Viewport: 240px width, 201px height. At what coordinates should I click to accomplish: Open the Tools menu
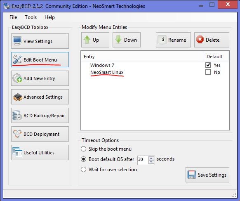(x=31, y=17)
